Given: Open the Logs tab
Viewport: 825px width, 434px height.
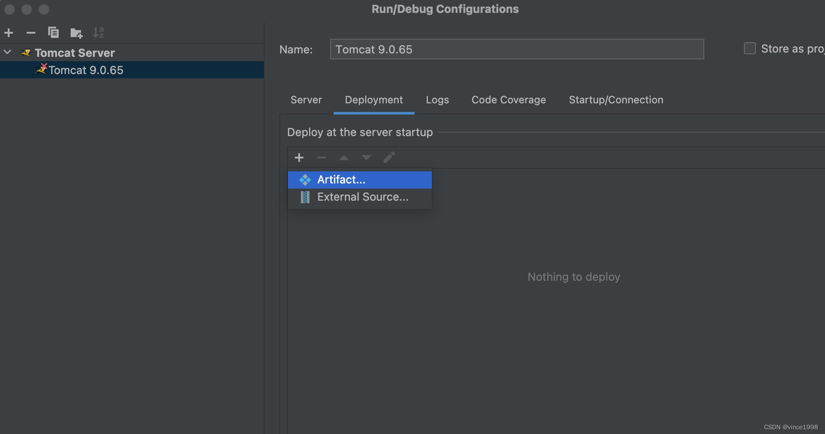Looking at the screenshot, I should coord(437,100).
